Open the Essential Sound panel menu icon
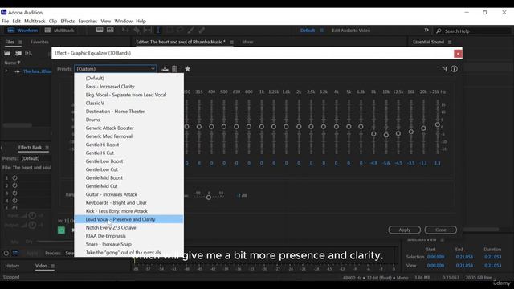This screenshot has width=514, height=289. (450, 43)
